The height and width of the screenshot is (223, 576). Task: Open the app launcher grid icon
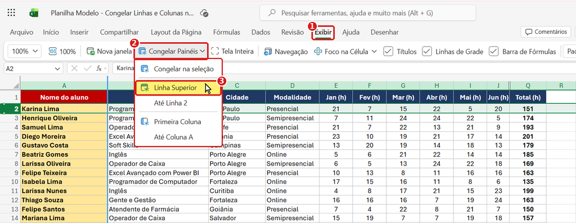tap(11, 13)
